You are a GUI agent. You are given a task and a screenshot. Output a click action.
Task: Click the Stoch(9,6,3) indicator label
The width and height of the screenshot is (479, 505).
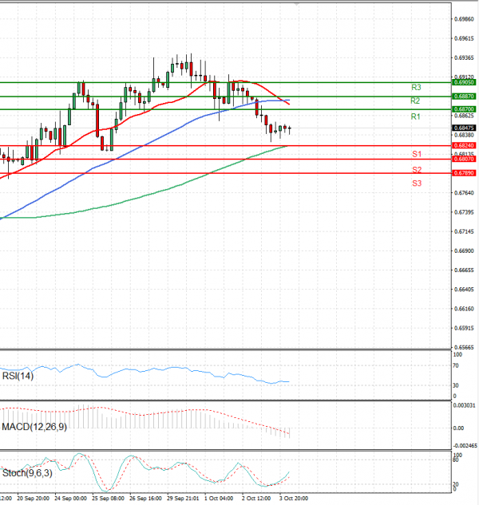(x=27, y=473)
